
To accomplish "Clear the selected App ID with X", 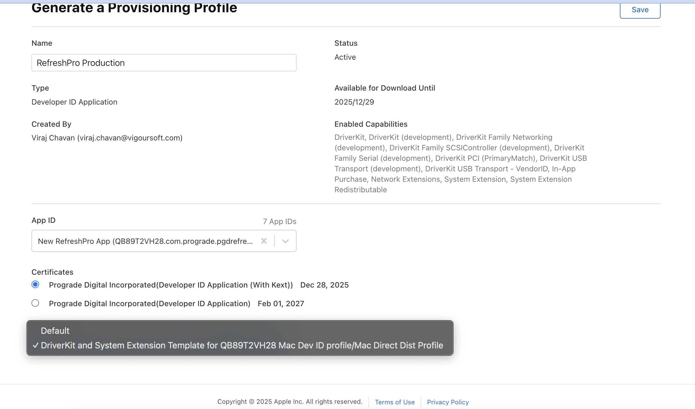I will pos(264,241).
